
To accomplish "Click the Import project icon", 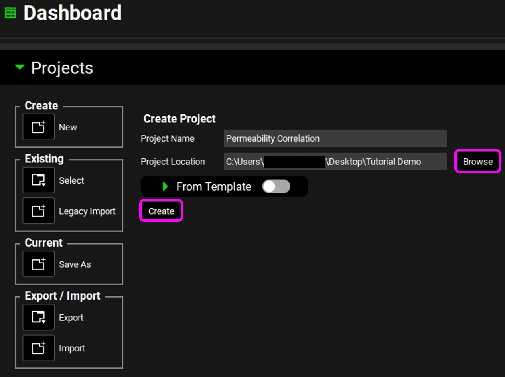I will 39,348.
